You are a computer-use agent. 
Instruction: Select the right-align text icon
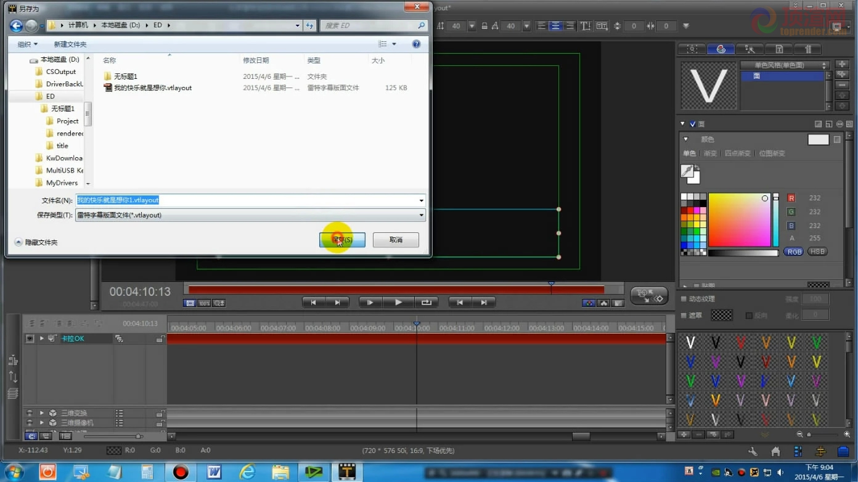(570, 26)
